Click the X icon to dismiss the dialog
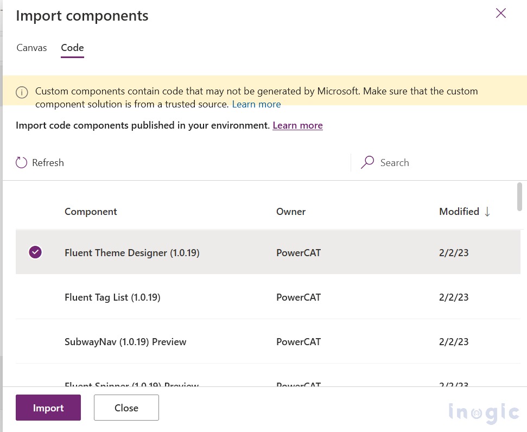Image resolution: width=527 pixels, height=432 pixels. coord(500,13)
